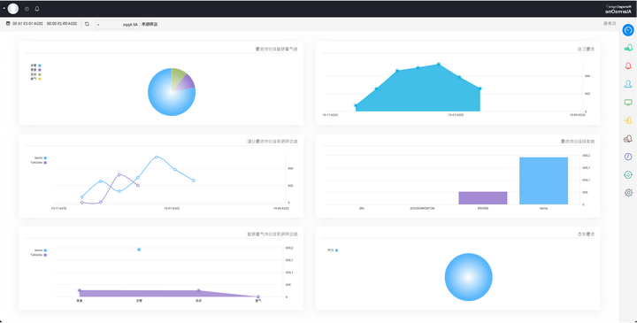Click the NETWORKDEVICE axis label

coord(422,208)
